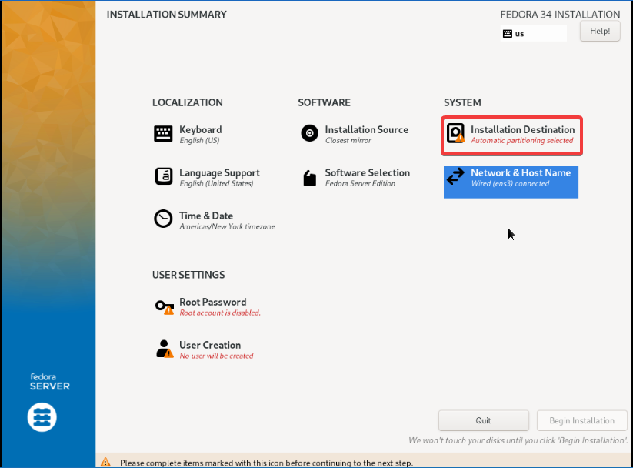The height and width of the screenshot is (468, 633).
Task: Click the Help! button
Action: click(600, 31)
